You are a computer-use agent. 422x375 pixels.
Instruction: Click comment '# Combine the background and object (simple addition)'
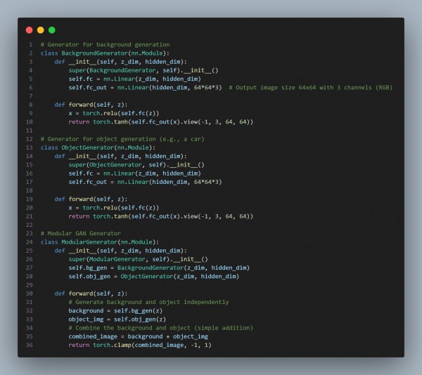pos(160,328)
